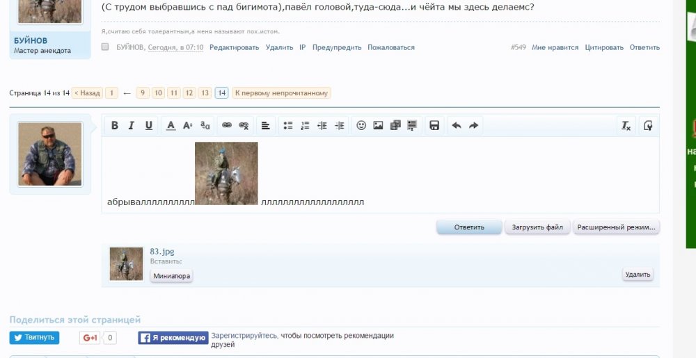Open the text color picker
Viewport: 696px width, 358px height.
[171, 126]
